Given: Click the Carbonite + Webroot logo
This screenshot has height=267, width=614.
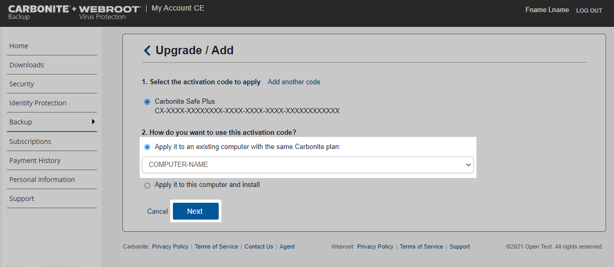Looking at the screenshot, I should pos(75,13).
